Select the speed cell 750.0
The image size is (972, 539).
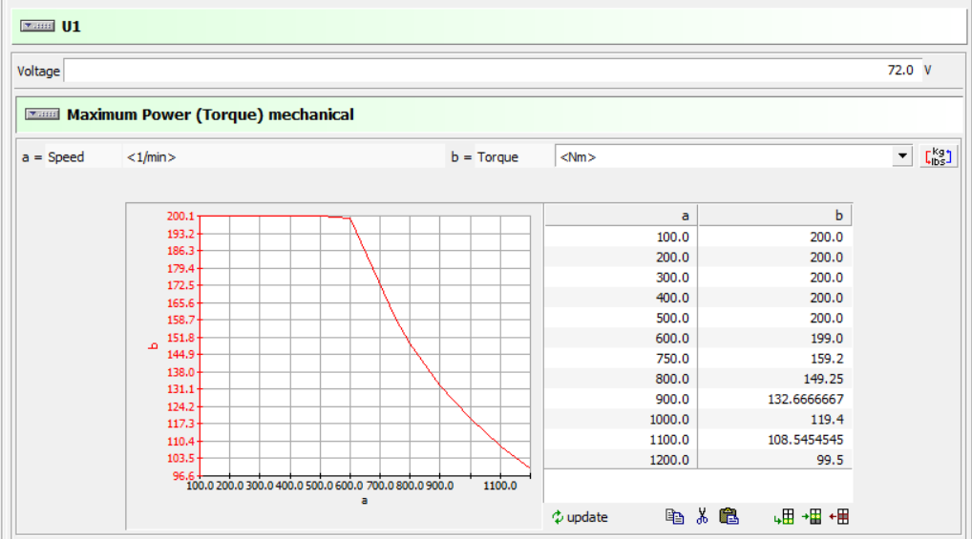point(622,359)
